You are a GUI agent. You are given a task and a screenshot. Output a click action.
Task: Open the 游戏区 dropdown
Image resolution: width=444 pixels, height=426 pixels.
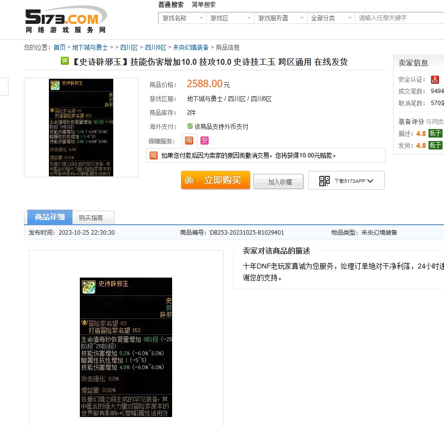point(230,18)
